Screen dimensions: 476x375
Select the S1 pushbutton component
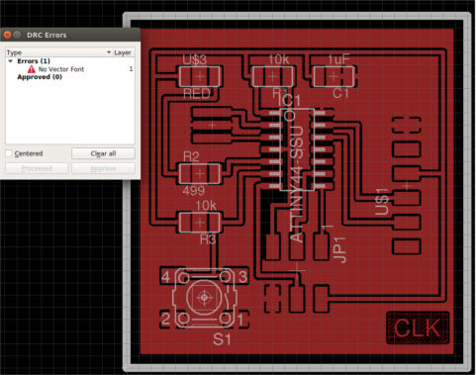[x=205, y=298]
